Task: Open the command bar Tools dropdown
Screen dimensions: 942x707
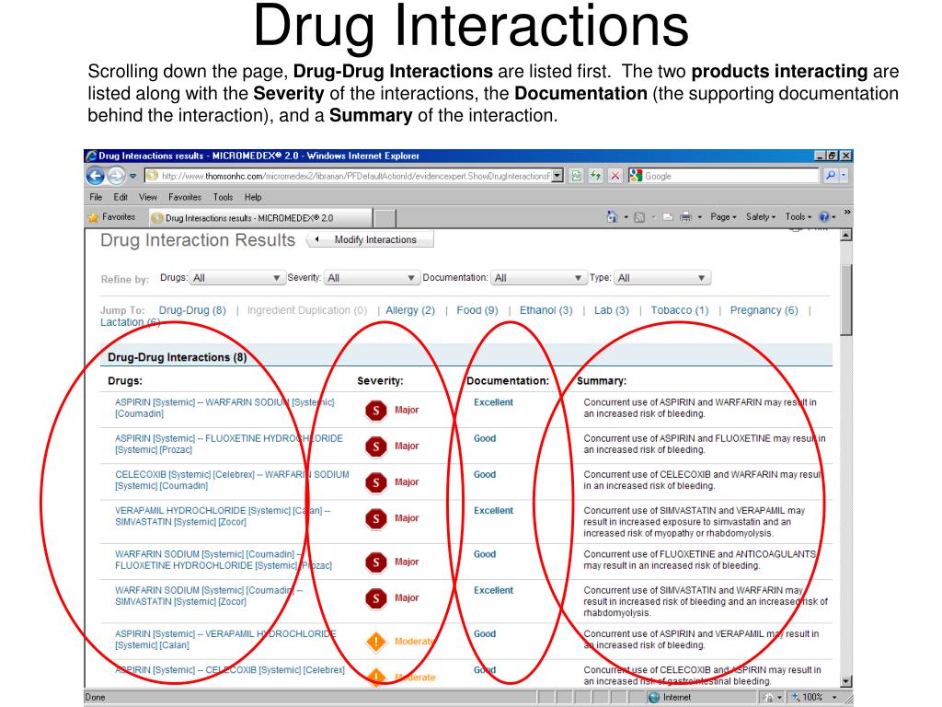Action: (798, 217)
